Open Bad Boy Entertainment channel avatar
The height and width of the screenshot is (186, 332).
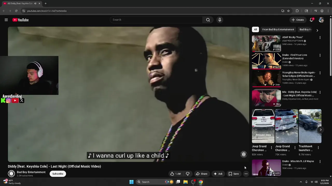coord(11,174)
